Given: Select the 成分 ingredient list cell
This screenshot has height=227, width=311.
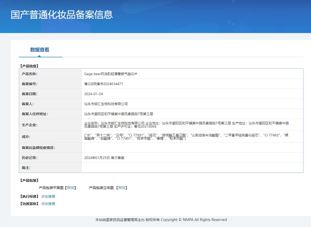Looking at the screenshot, I should [x=176, y=137].
